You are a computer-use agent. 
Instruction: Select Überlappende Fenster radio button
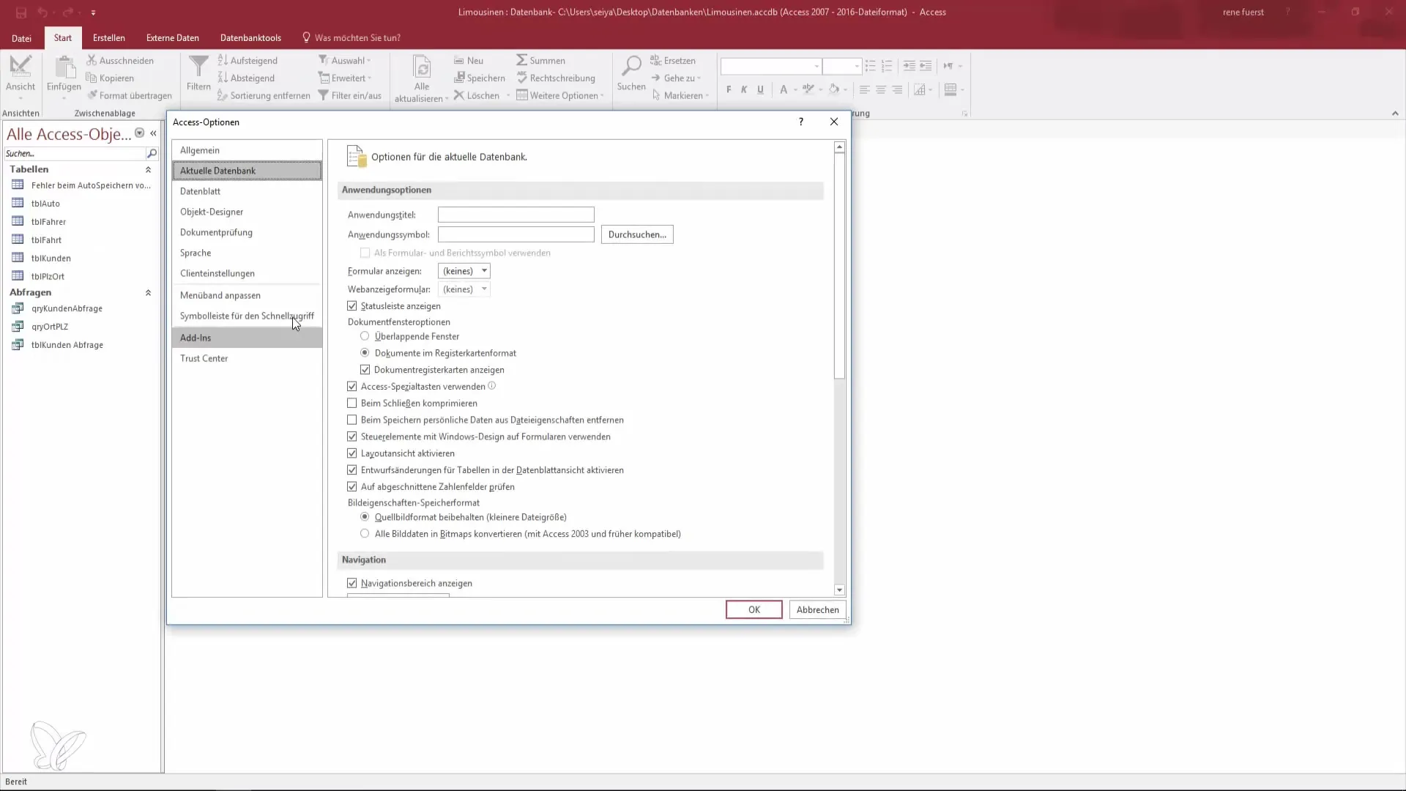tap(365, 336)
